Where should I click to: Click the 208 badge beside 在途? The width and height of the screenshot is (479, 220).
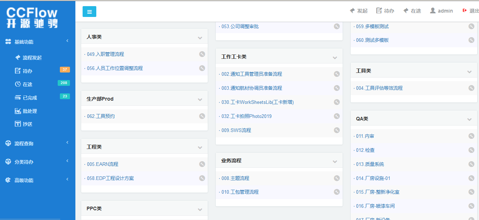64,83
